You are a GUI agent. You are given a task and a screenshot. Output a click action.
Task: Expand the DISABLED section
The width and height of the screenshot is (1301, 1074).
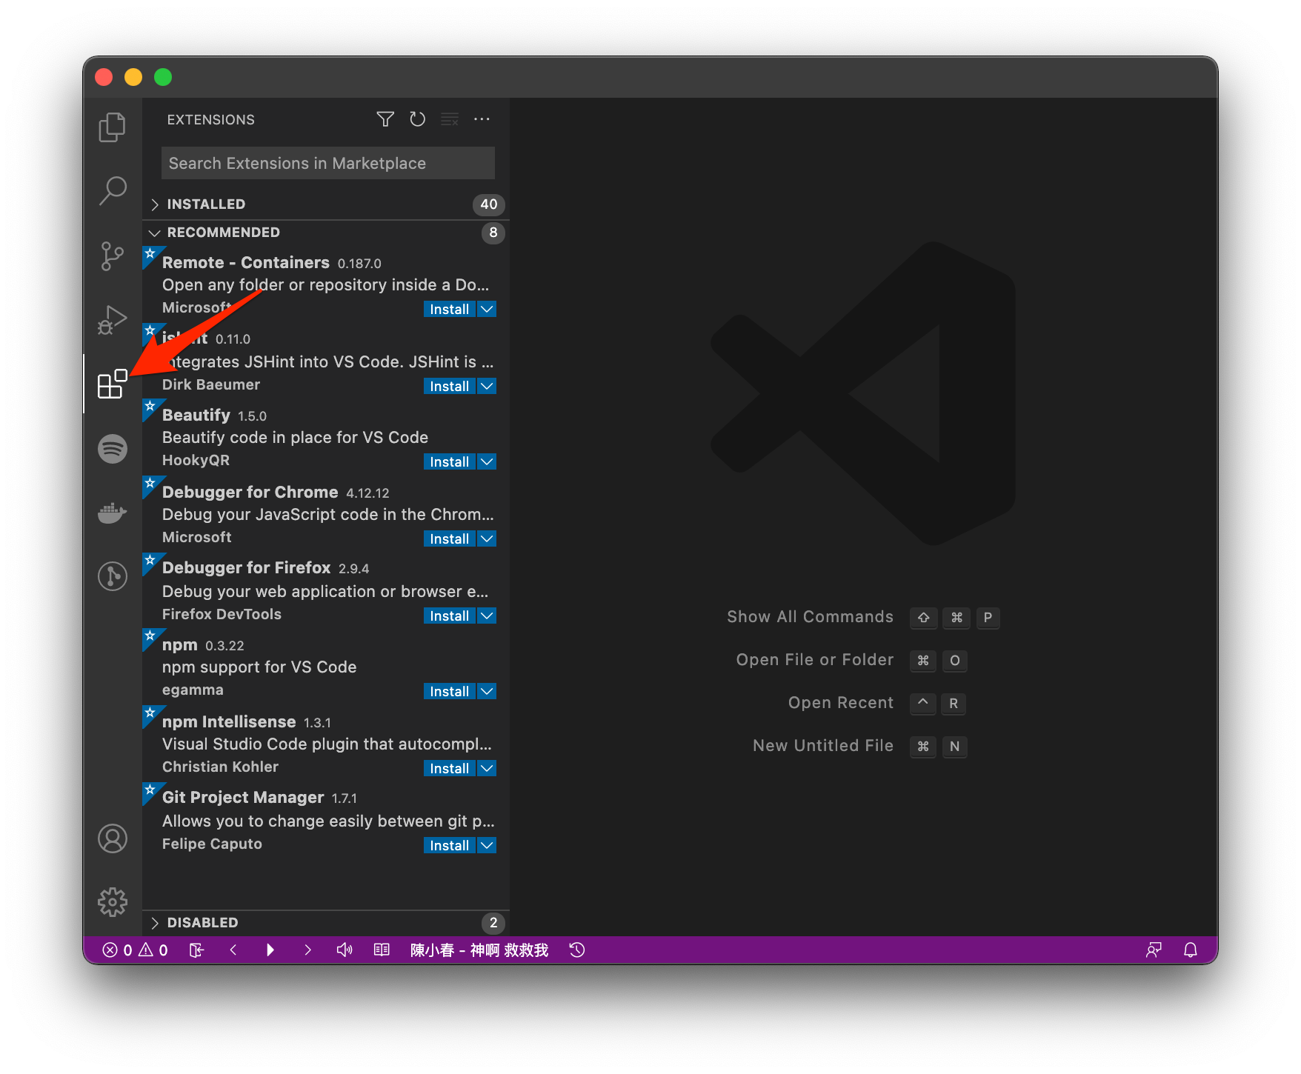coord(326,923)
